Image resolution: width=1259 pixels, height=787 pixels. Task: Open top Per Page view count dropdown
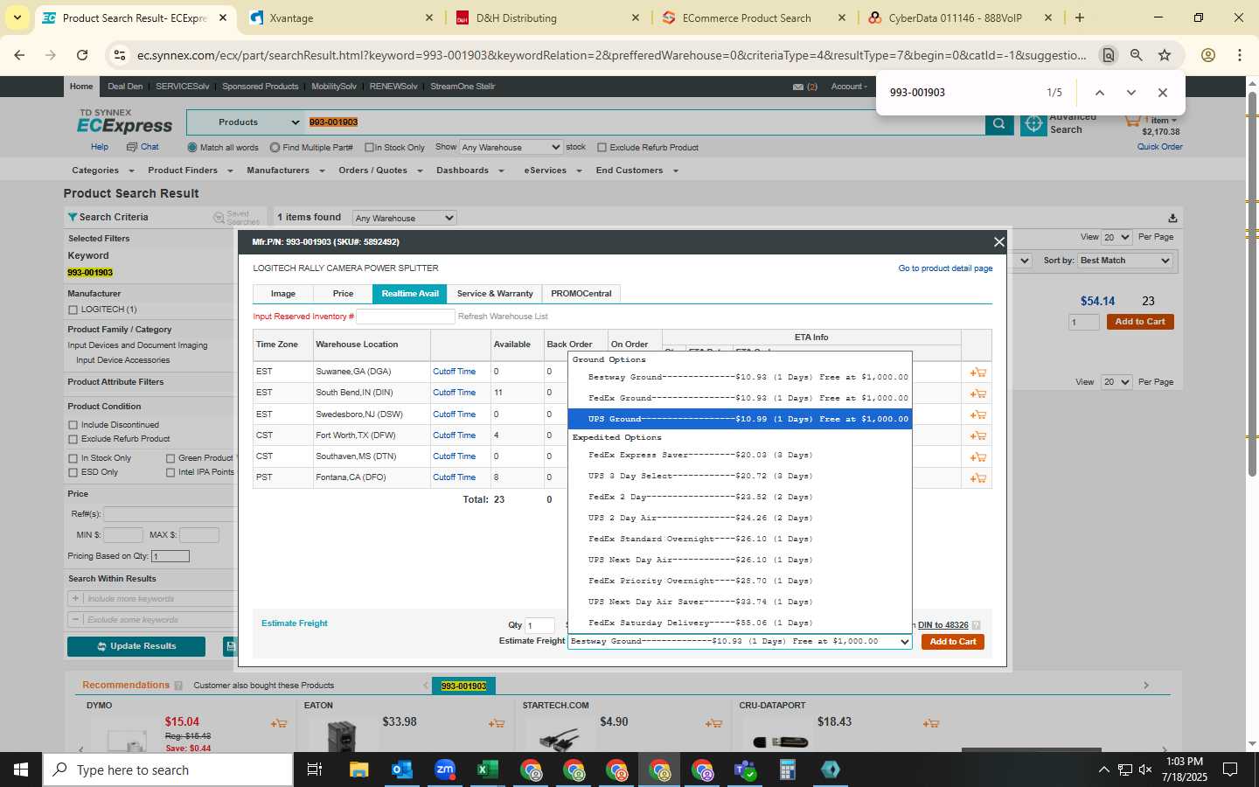[1116, 237]
